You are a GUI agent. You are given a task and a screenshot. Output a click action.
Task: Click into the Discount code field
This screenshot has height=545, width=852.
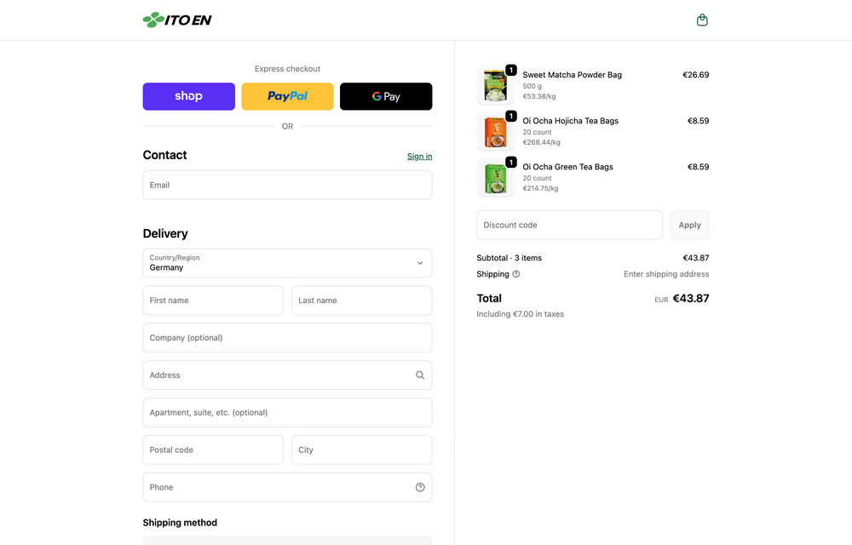point(569,225)
